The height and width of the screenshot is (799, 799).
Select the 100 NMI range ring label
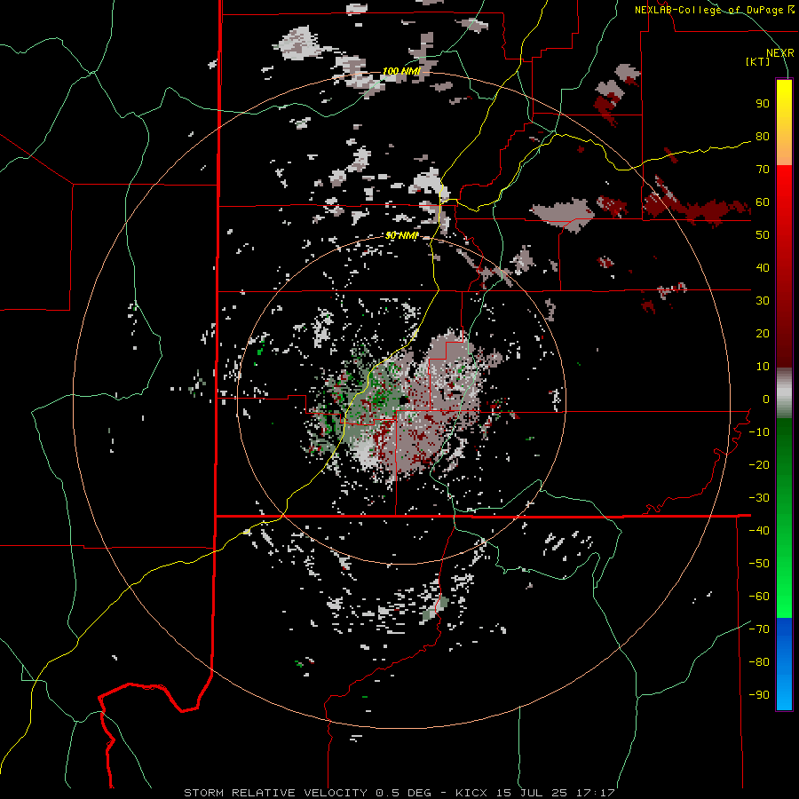401,71
